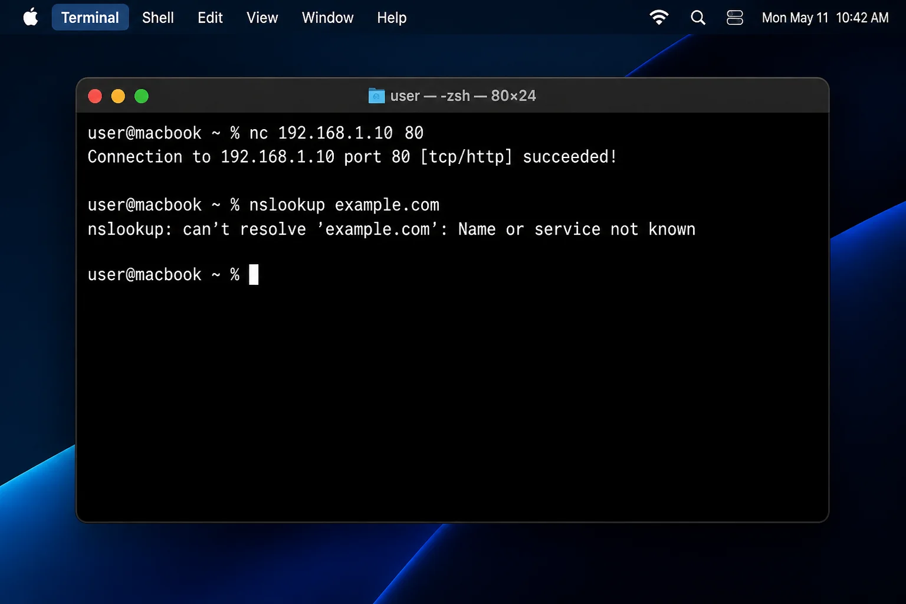Open the Edit menu
This screenshot has height=604, width=906.
210,18
